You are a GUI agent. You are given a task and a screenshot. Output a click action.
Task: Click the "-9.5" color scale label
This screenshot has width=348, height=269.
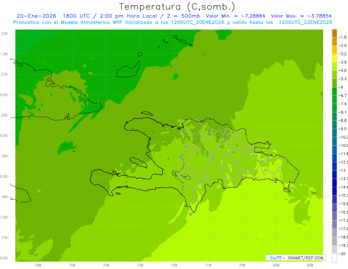pos(342,129)
